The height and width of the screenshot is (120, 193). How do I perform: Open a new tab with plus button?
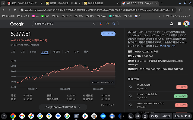coord(162,3)
